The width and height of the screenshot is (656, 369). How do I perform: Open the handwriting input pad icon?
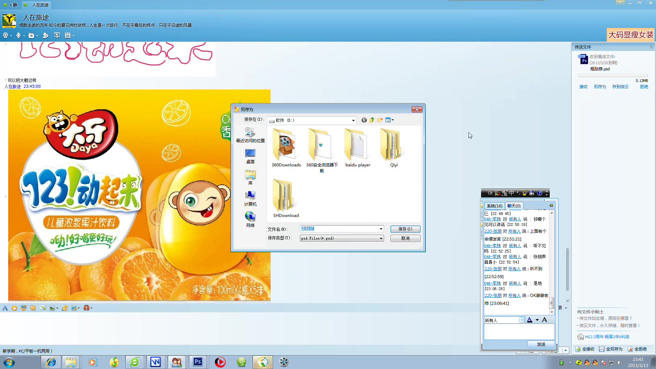tap(42, 308)
